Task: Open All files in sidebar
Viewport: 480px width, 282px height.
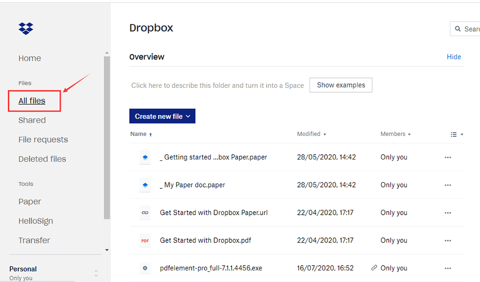Action: pyautogui.click(x=32, y=101)
